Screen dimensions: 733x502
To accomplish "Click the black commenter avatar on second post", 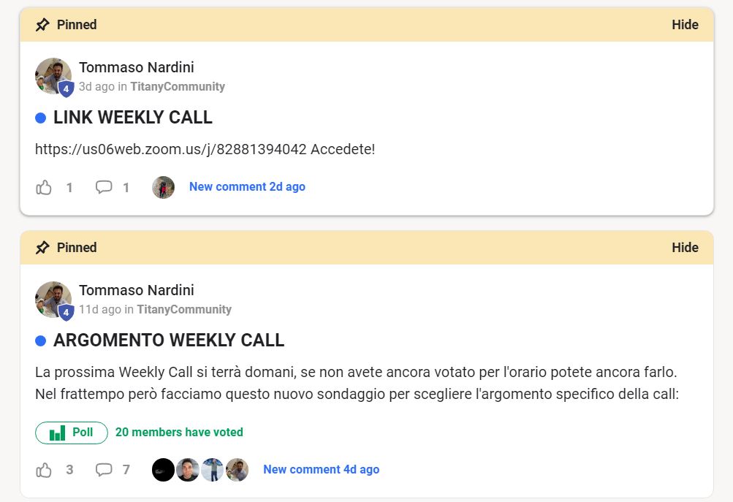I will [163, 470].
